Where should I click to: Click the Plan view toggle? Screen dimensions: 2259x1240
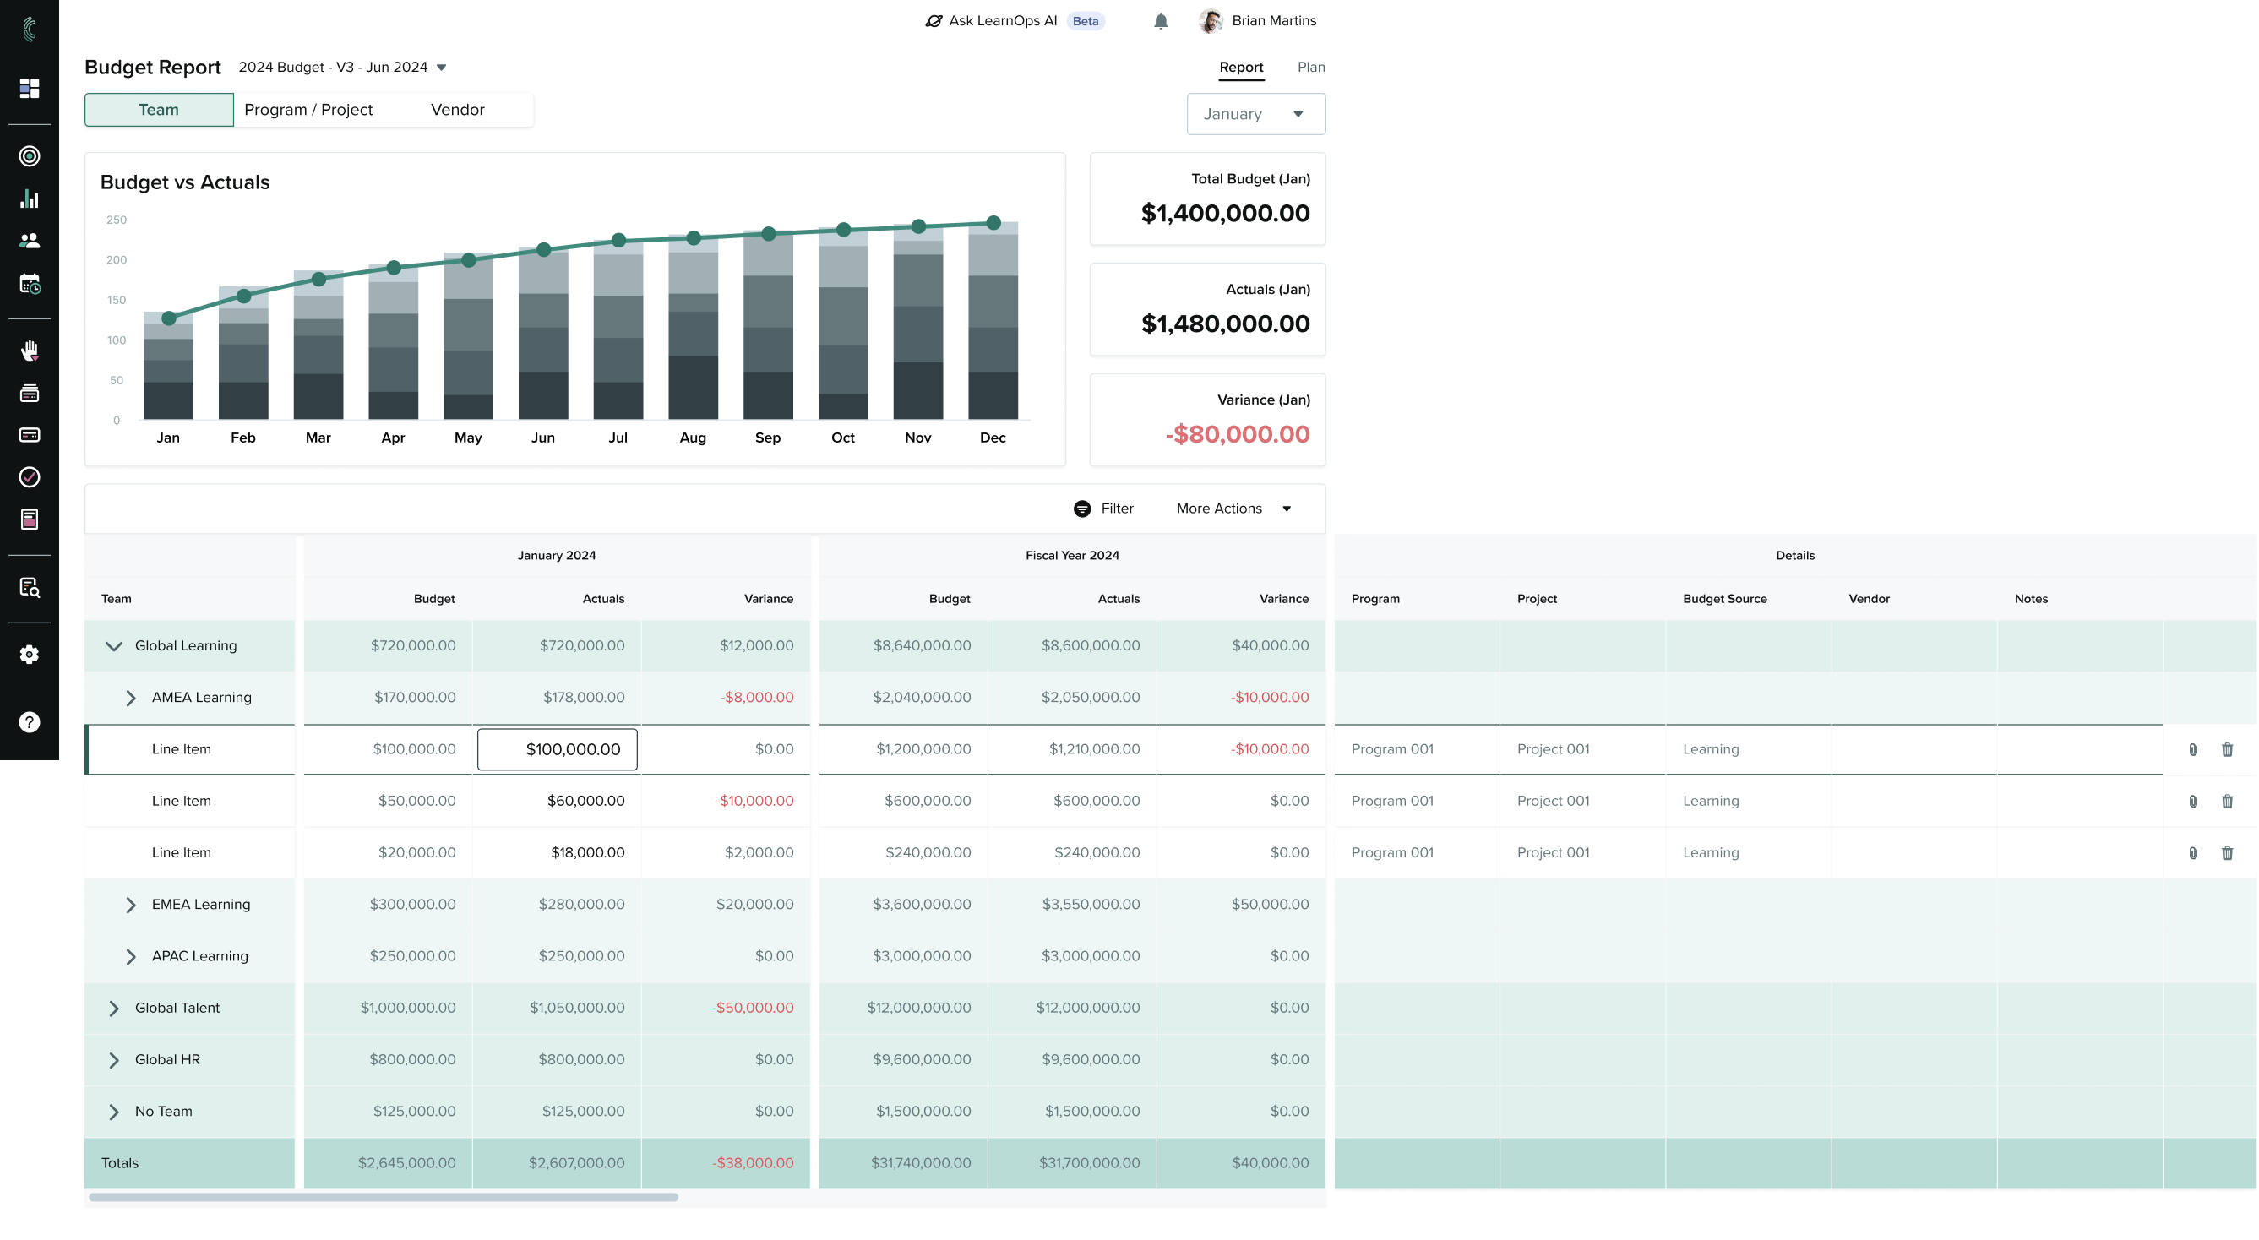(1310, 68)
